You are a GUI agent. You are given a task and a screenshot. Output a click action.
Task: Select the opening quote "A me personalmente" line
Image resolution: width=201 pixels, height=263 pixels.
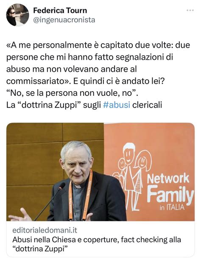(98, 45)
